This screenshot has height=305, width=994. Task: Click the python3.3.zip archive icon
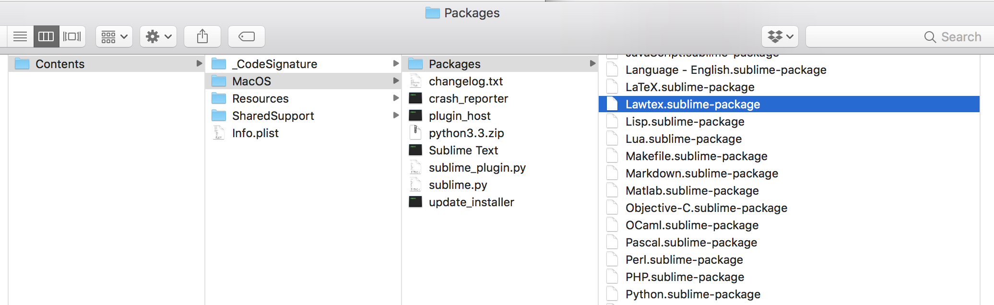(415, 133)
